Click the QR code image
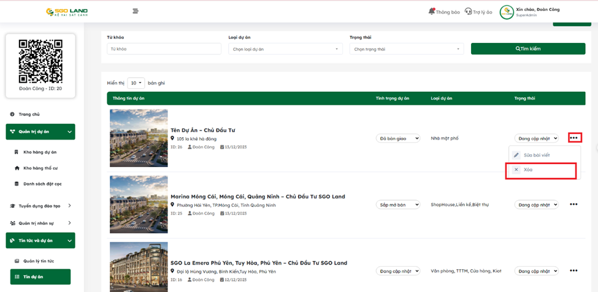Viewport: 598px width, 292px height. (40, 61)
